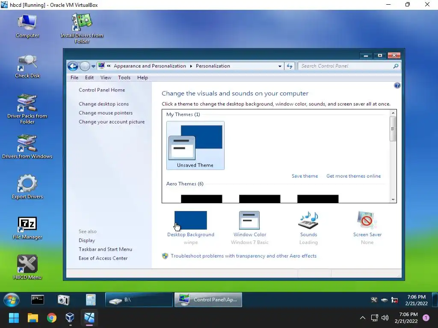Click the Desktop Background icon
This screenshot has width=438, height=328.
[190, 220]
